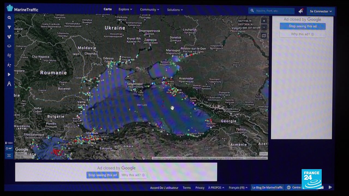Viewport: 349px width, 196px height.
Task: Click the MarineTraffic logo
Action: click(22, 9)
